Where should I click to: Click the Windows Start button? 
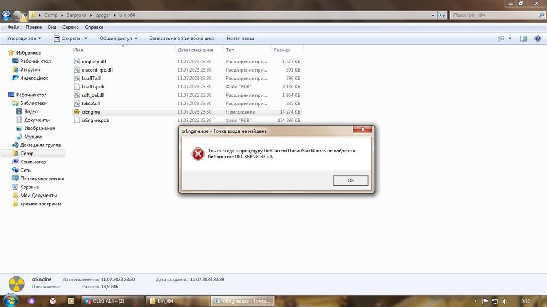click(10, 301)
